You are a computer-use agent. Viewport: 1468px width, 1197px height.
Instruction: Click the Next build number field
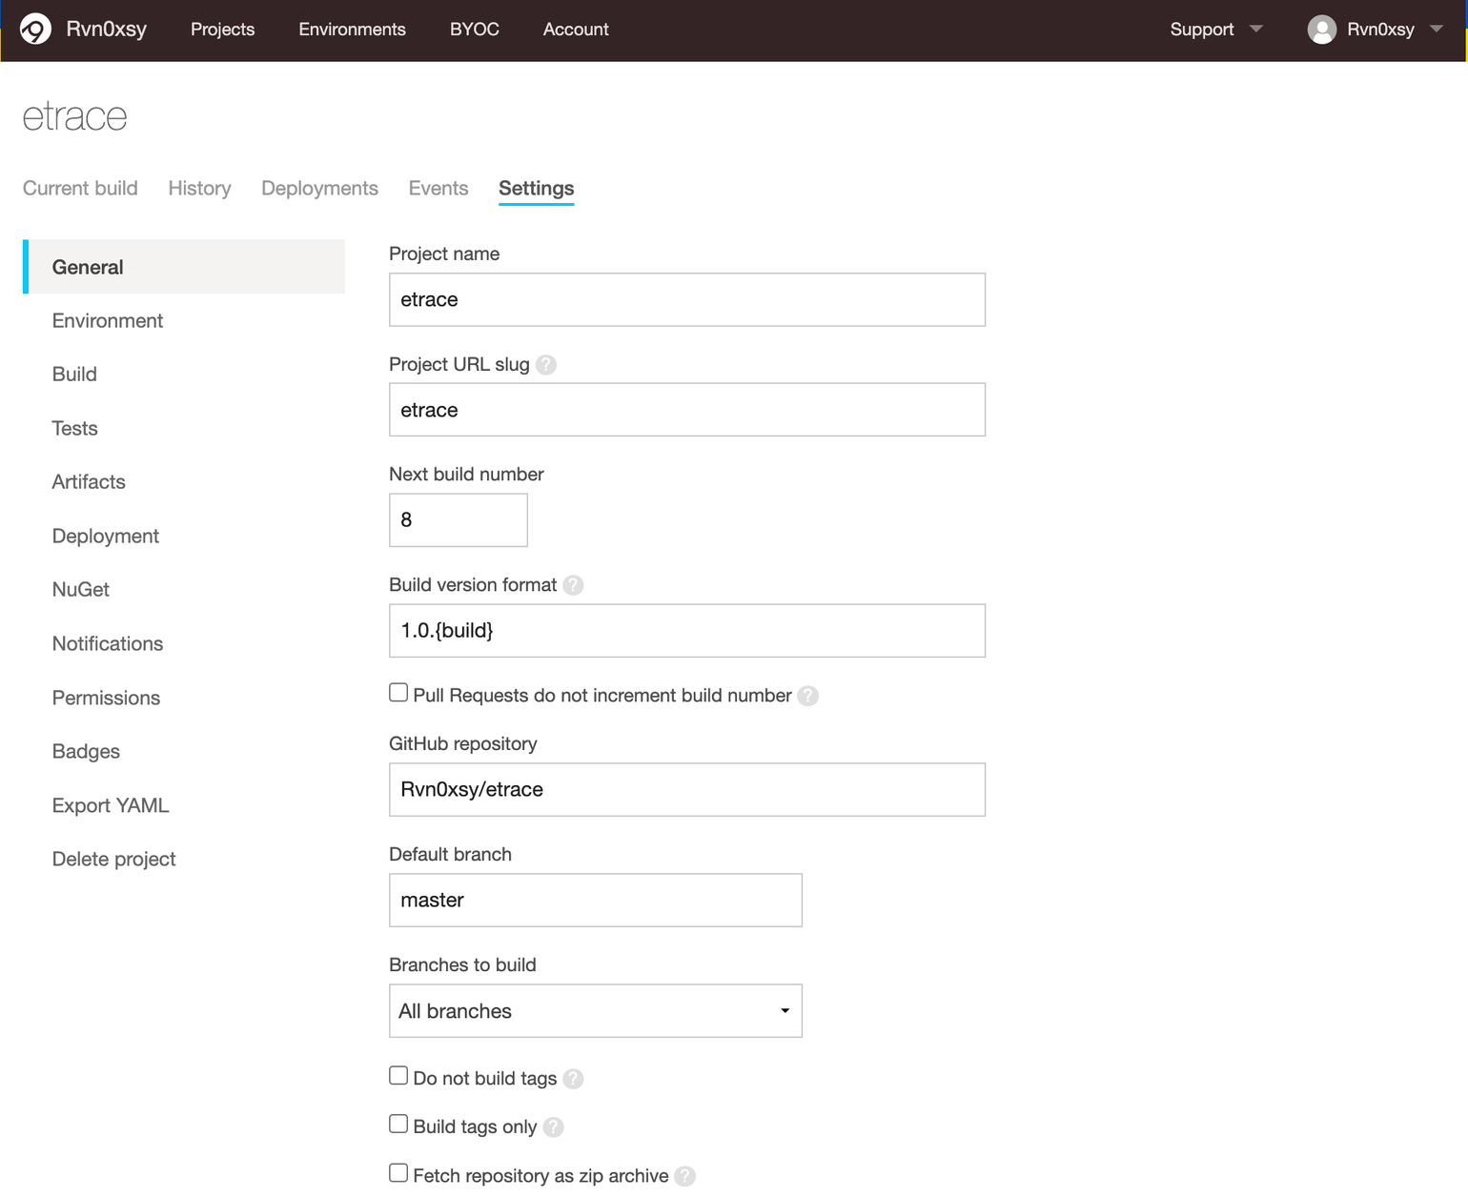tap(458, 520)
